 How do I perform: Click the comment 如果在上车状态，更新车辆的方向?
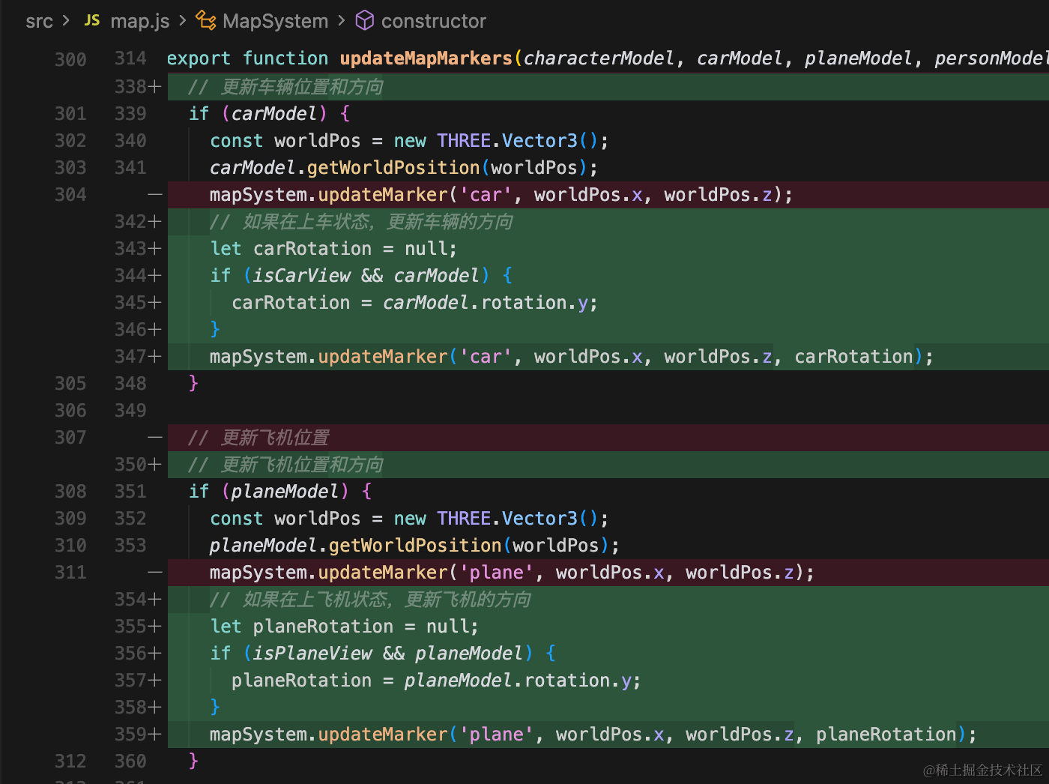tap(362, 222)
